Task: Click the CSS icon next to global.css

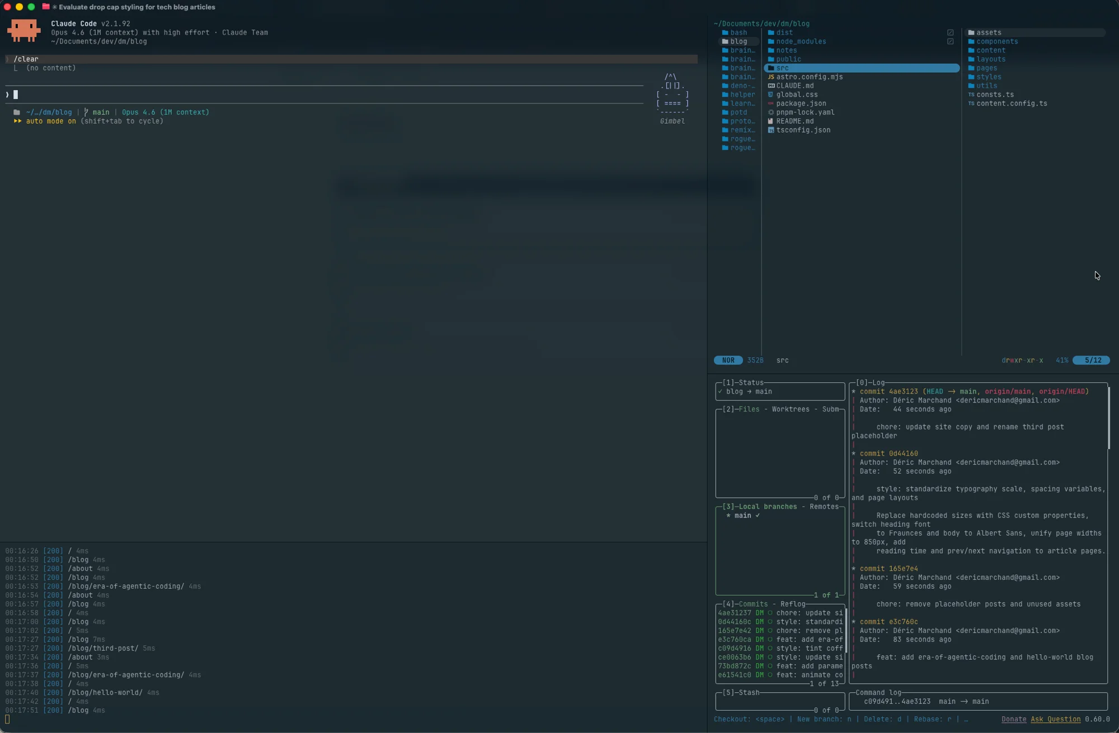Action: coord(771,95)
